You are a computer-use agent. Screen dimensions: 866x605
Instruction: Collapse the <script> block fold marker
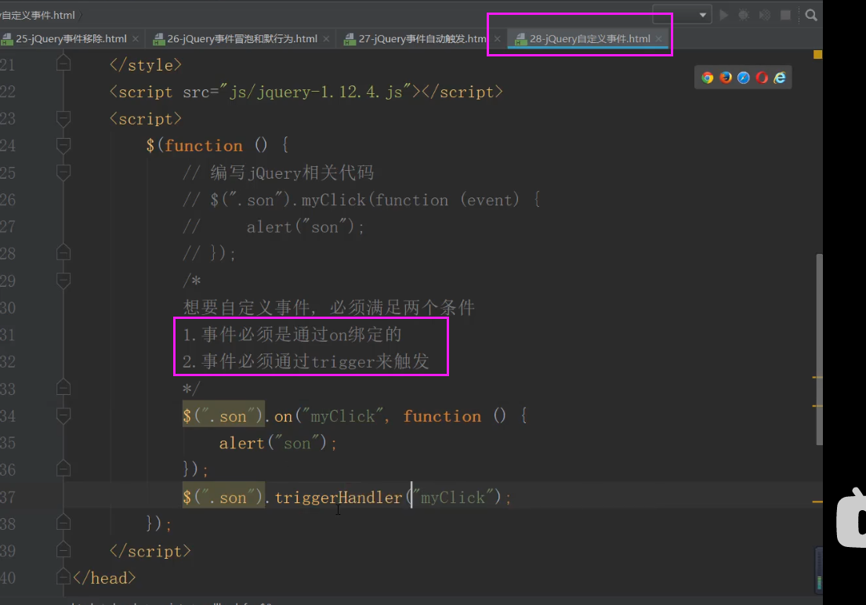pyautogui.click(x=63, y=118)
